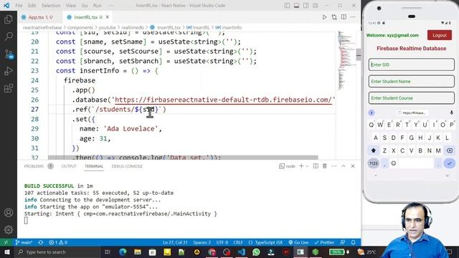The width and height of the screenshot is (459, 258).
Task: Open Run and Debug view
Action: [x=9, y=71]
